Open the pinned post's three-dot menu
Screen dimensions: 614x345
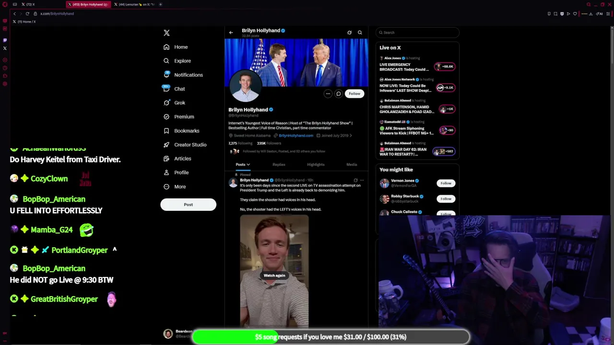362,181
